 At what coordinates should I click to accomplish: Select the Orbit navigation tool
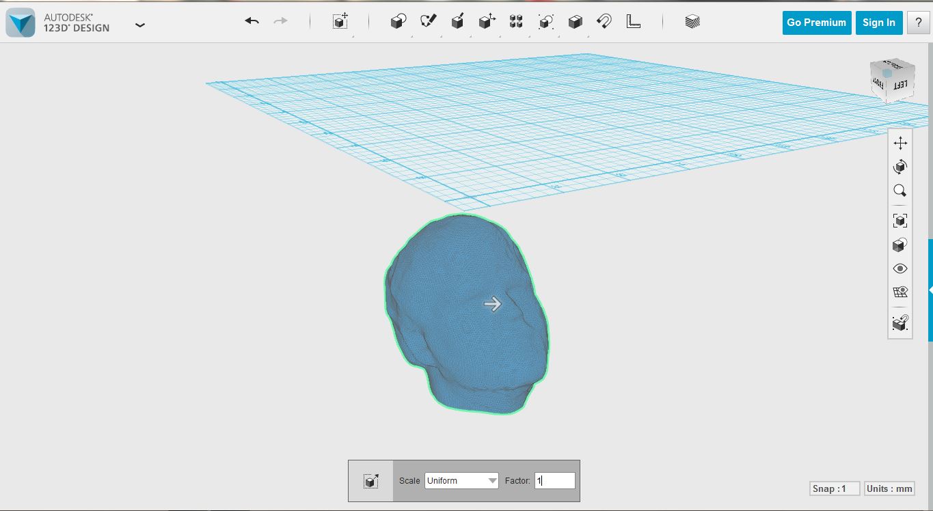900,167
